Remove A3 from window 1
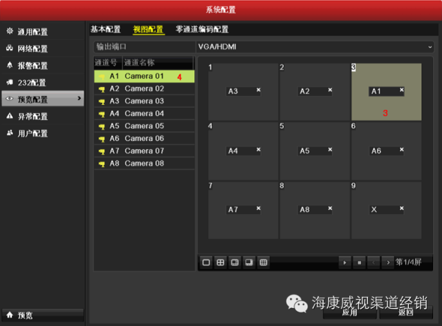442x326 pixels. click(x=258, y=90)
